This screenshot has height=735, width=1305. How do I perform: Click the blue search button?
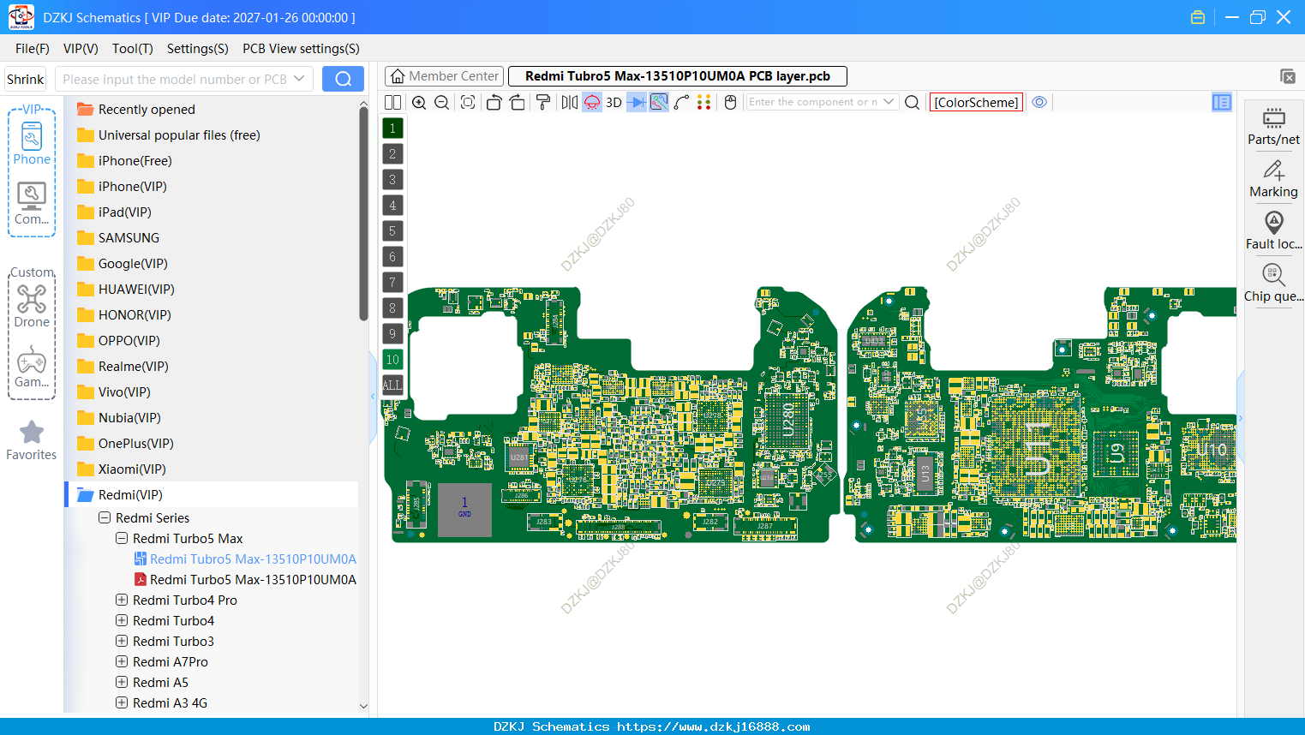pos(343,79)
